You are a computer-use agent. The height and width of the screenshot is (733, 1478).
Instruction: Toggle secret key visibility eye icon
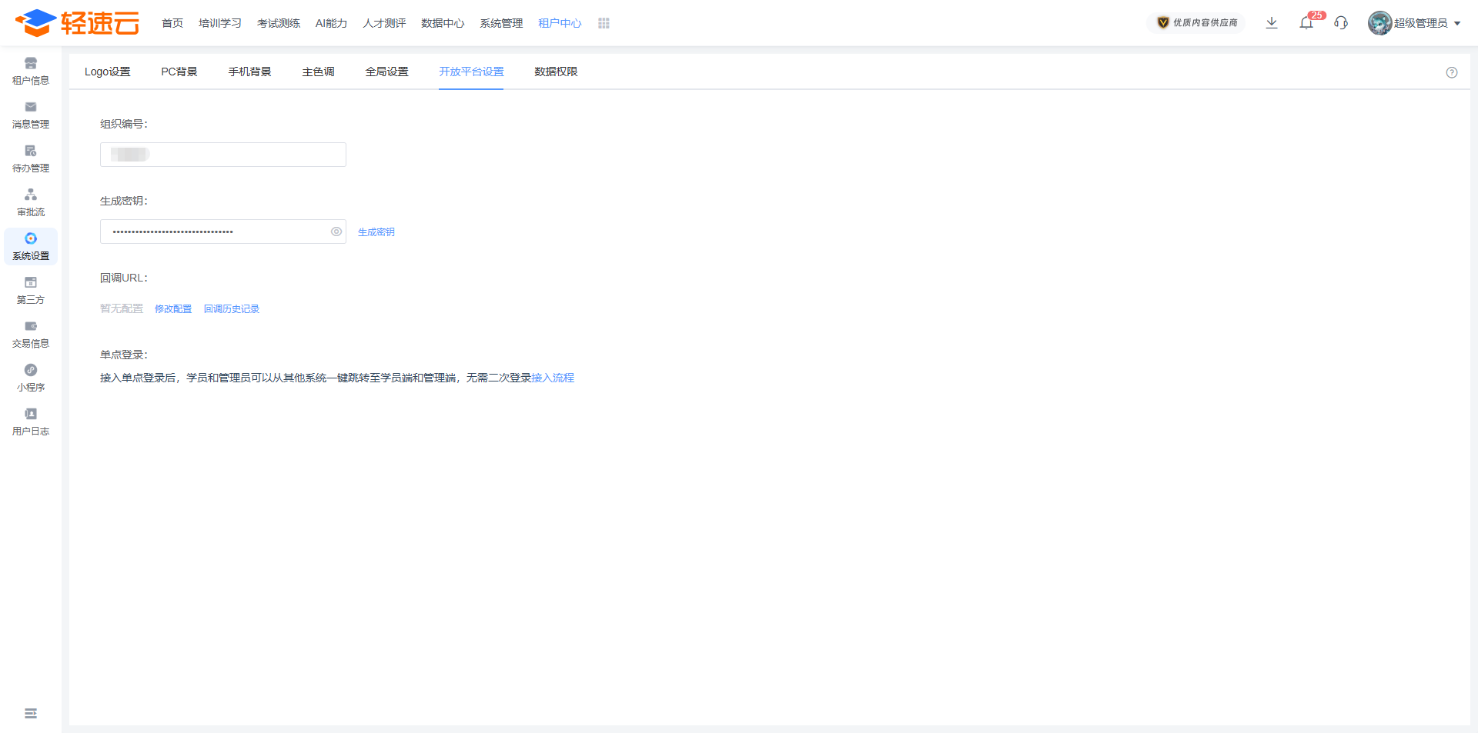336,232
